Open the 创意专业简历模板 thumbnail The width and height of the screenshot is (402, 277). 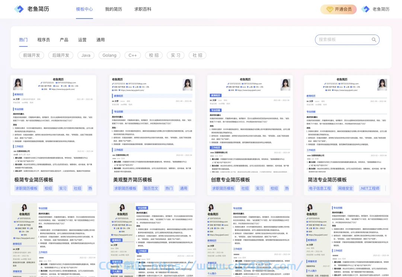tap(250, 124)
